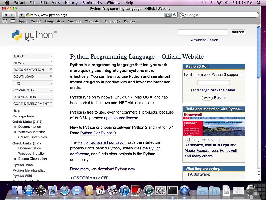
Task: Click Spotlight magnifier in menu bar
Action: coord(259,3)
